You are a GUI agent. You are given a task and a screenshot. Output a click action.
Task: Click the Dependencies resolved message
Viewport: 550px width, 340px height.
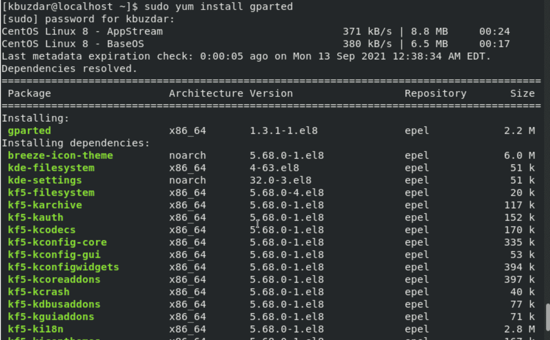69,68
